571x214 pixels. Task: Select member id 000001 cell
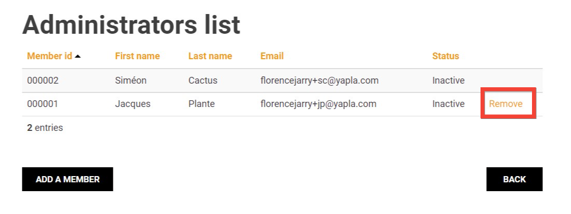point(43,104)
